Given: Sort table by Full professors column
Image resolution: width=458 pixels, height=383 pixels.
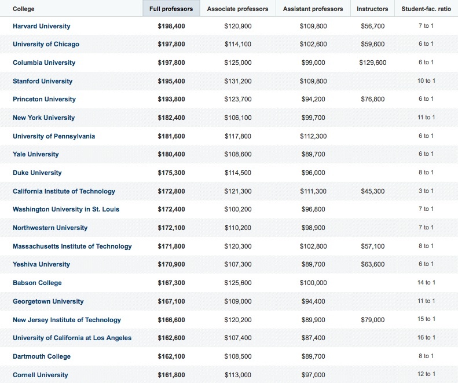Looking at the screenshot, I should click(171, 9).
